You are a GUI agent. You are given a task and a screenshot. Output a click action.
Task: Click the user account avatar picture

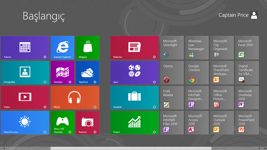point(254,15)
